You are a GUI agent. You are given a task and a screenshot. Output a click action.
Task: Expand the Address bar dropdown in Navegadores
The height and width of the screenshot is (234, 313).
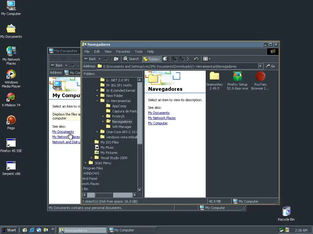[260, 66]
